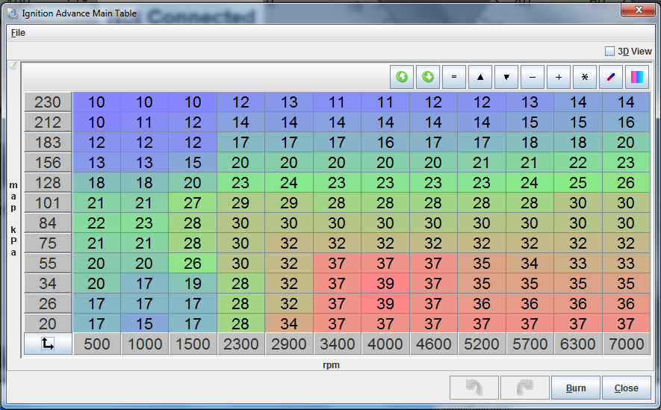Click the black up-triangle increment button

(x=480, y=77)
